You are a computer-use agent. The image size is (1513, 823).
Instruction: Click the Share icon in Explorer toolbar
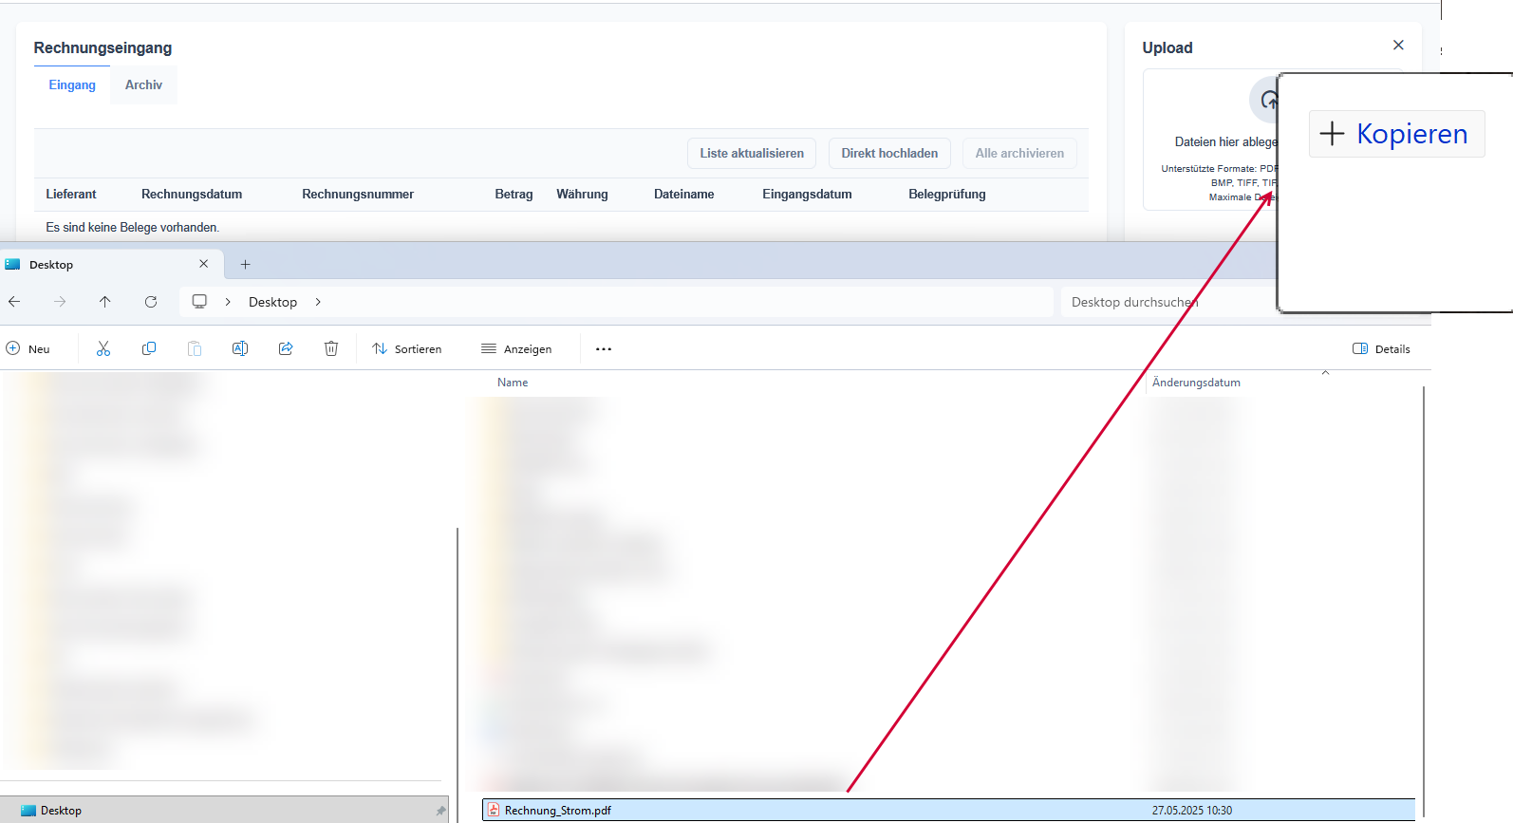pos(286,349)
